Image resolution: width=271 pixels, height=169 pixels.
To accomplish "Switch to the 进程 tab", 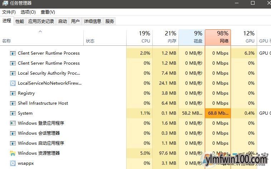I will pos(7,21).
